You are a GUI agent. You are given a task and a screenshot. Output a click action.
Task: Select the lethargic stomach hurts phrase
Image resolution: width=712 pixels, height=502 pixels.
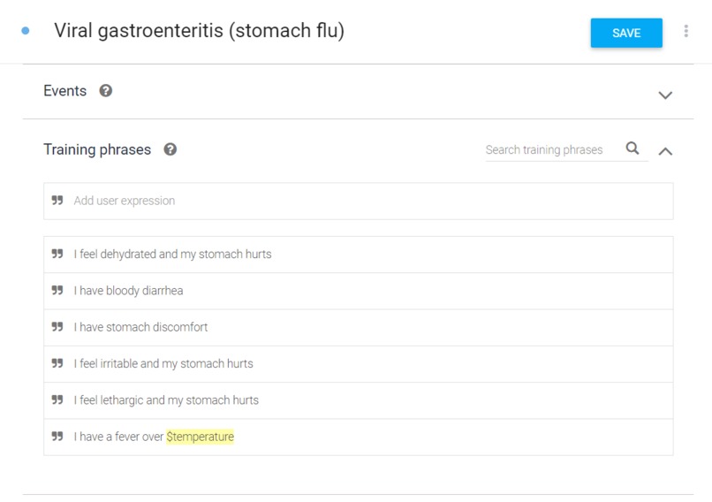(166, 400)
